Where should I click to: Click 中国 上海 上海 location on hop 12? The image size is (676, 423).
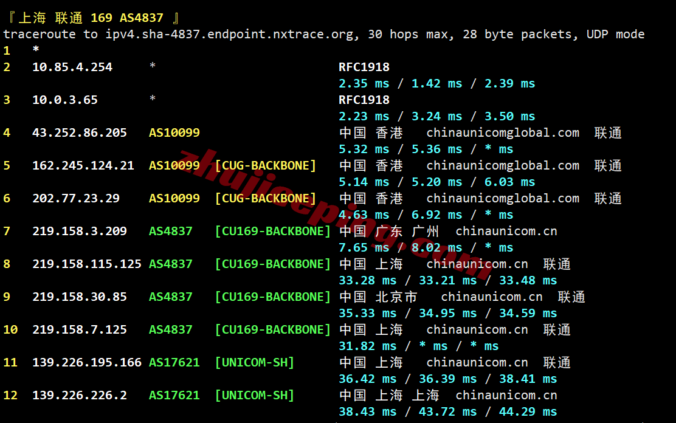[x=389, y=395]
